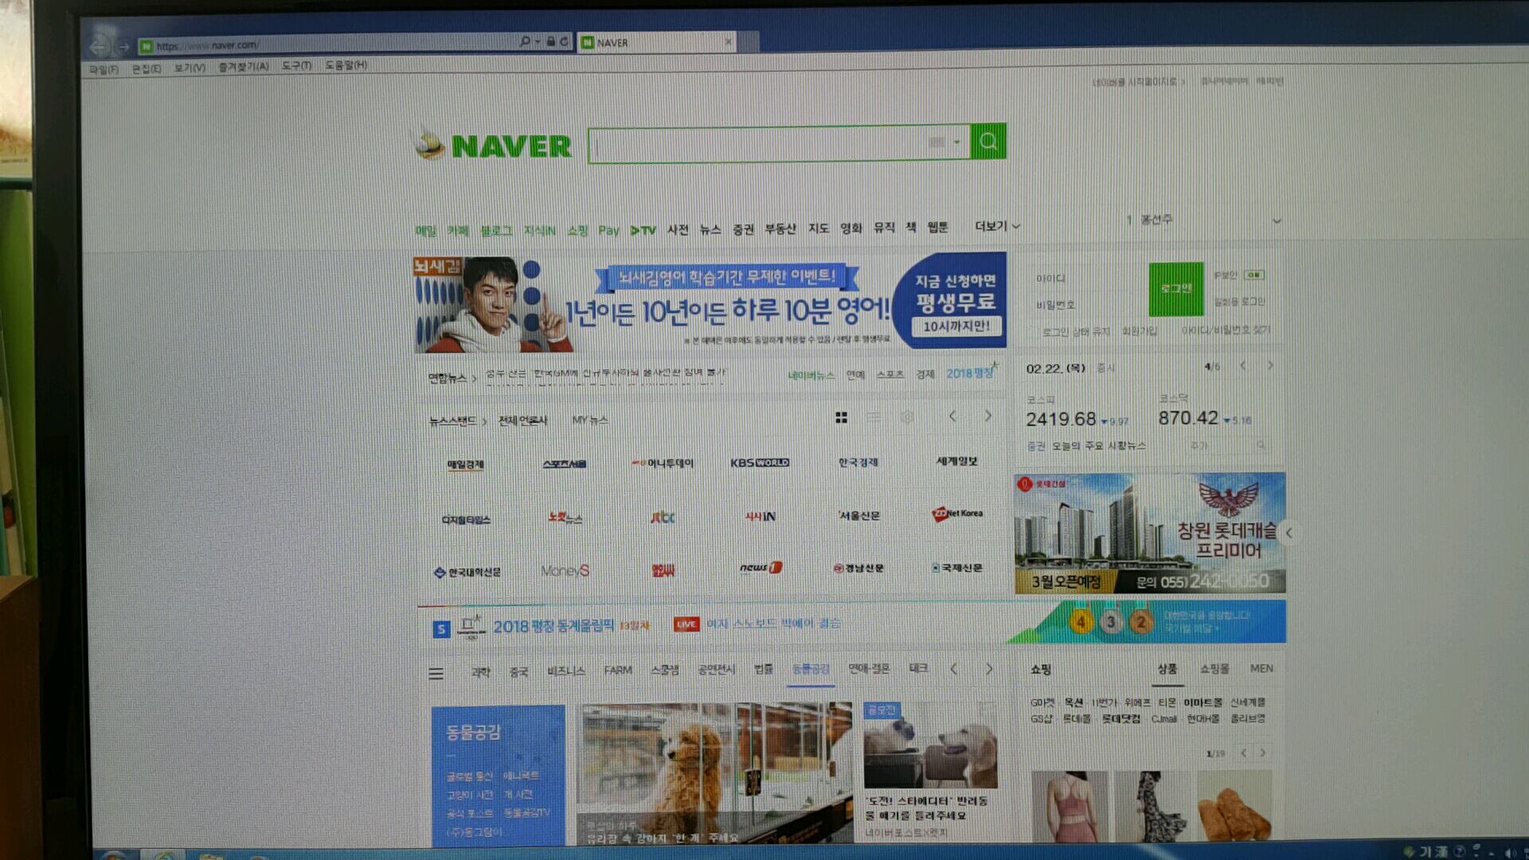This screenshot has height=860, width=1529.
Task: Go to next newsstand page arrow
Action: 988,416
